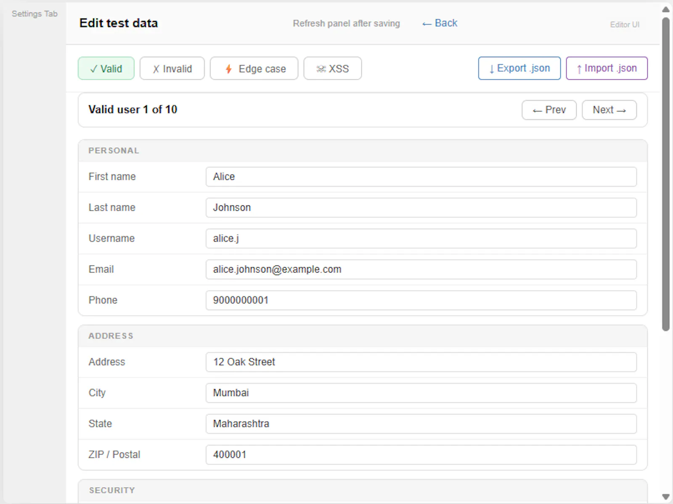Screen dimensions: 673x504
Task: Focus the First name field containing Alice
Action: [421, 177]
